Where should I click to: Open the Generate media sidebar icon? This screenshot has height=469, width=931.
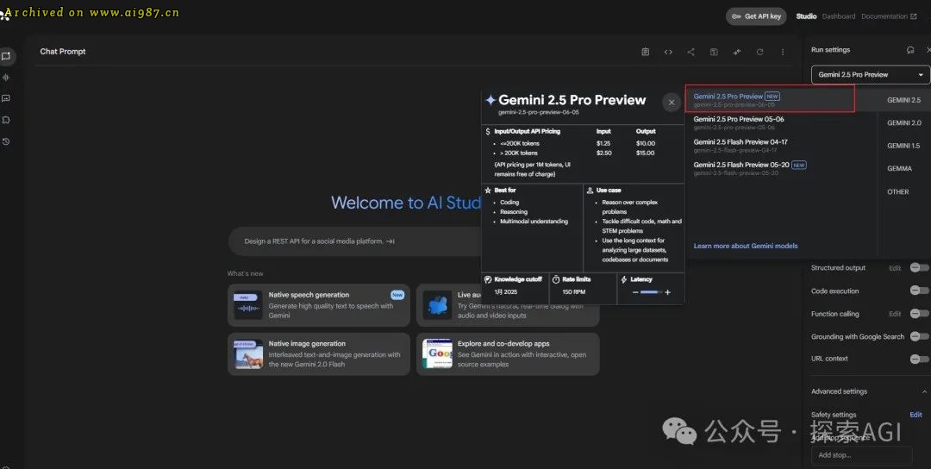point(6,98)
